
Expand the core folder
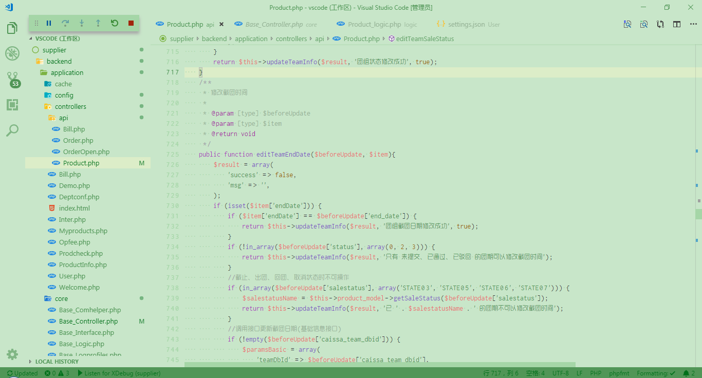61,298
